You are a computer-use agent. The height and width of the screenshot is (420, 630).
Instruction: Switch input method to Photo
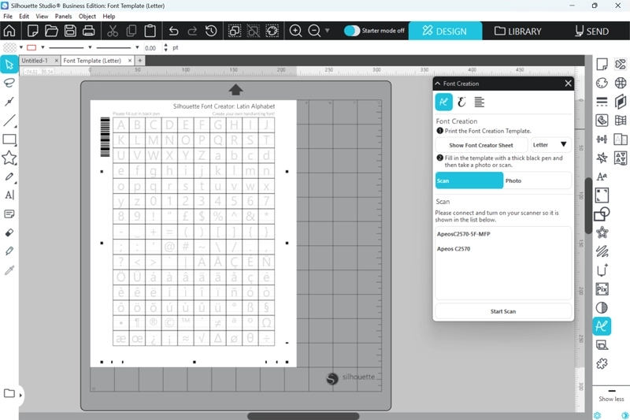(x=537, y=180)
